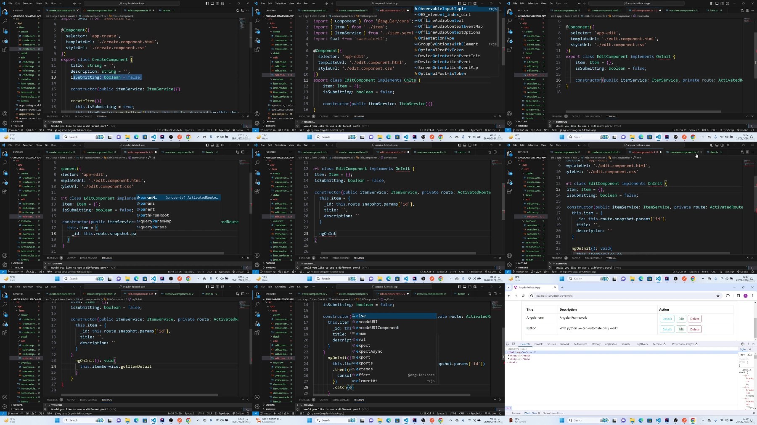Toggle bottom panel in CreateComponent VS Code window
This screenshot has height=425, width=757.
point(212,3)
